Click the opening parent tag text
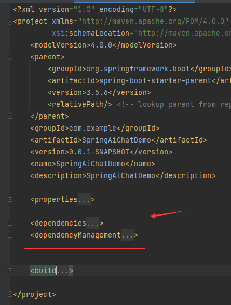 coord(47,57)
